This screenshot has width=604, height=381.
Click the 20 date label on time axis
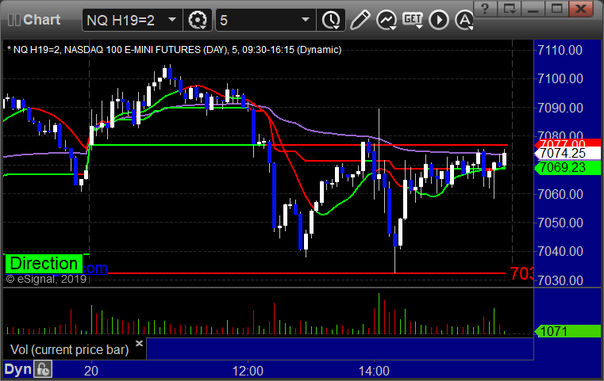pyautogui.click(x=91, y=371)
